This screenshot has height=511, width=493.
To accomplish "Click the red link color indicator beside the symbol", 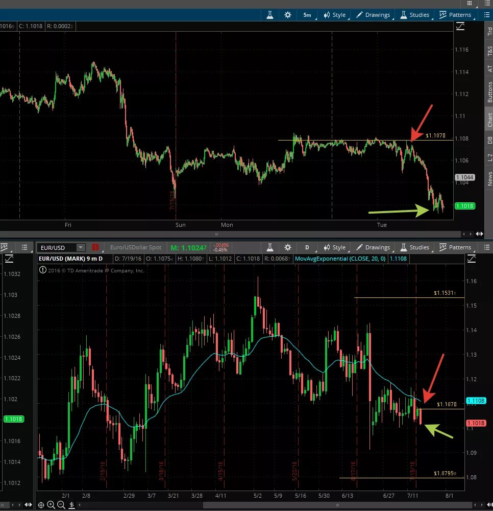I will tap(95, 247).
